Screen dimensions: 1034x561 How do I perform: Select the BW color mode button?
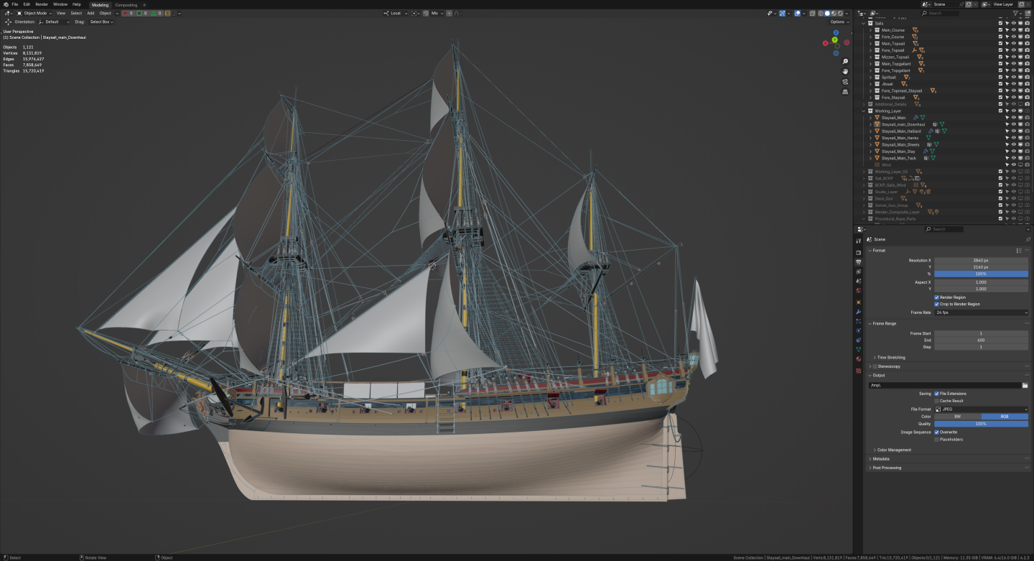(957, 417)
